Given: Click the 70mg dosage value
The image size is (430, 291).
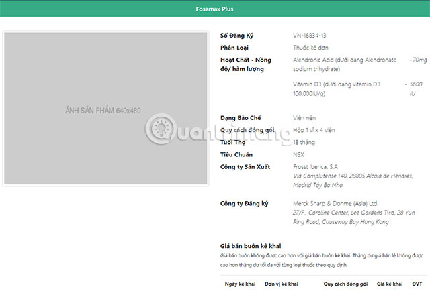Looking at the screenshot, I should tap(418, 60).
